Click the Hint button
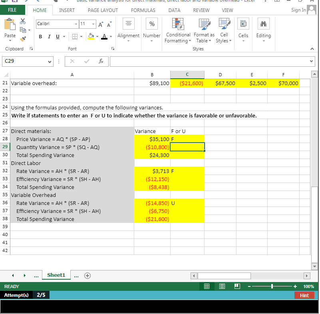 pos(304,296)
